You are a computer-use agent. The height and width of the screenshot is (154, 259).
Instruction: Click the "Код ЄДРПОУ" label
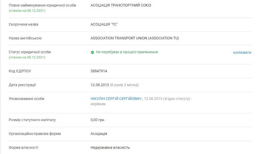click(20, 71)
